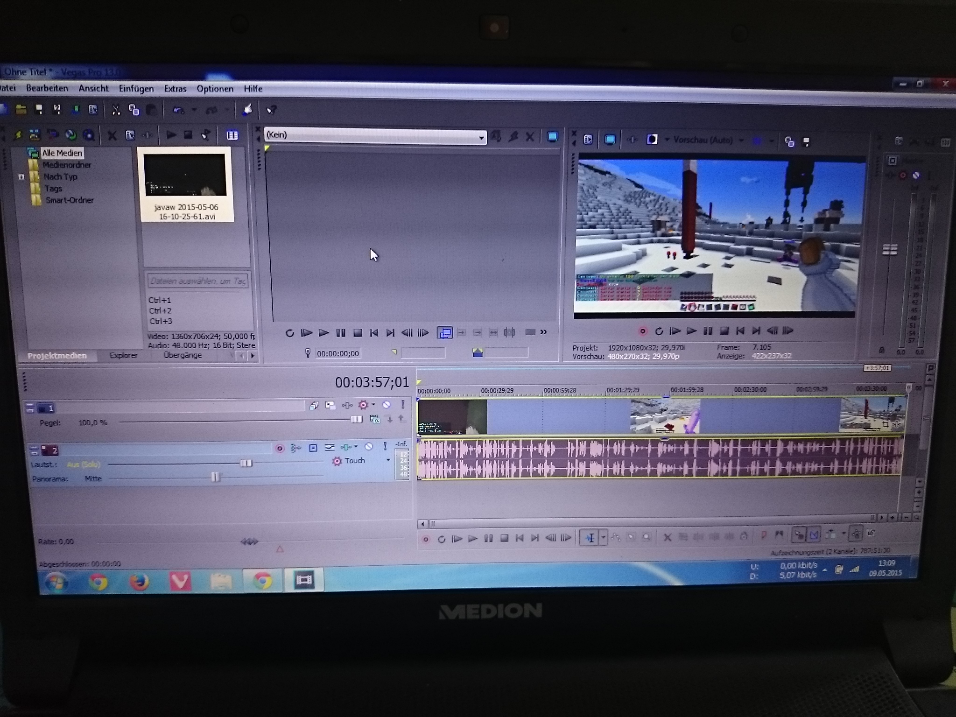Click the Project media views icon

coord(232,135)
